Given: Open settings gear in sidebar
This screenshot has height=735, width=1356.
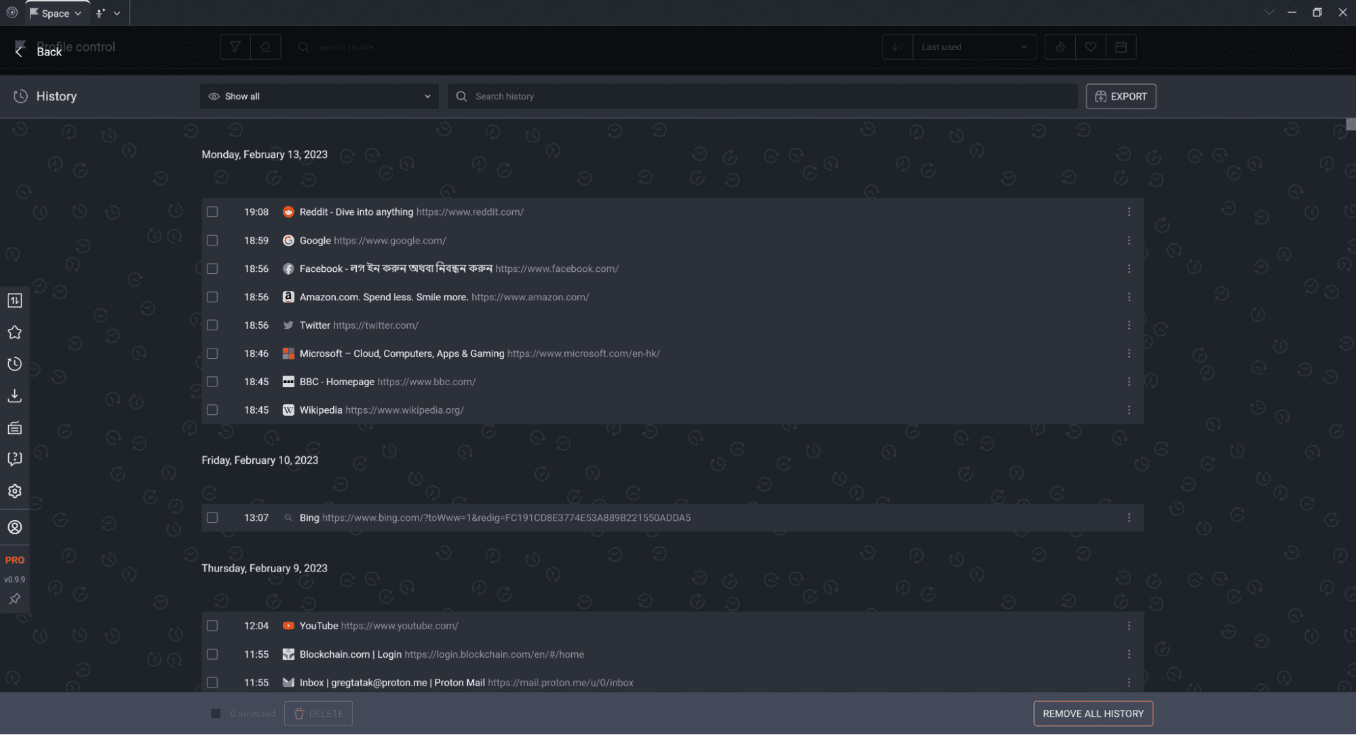Looking at the screenshot, I should (x=14, y=491).
